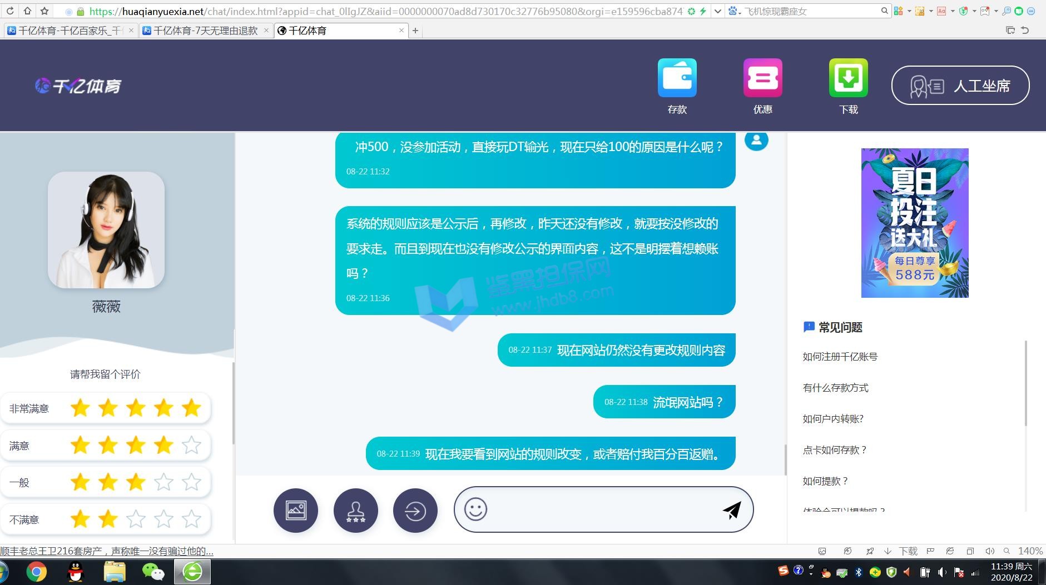Viewport: 1046px width, 585px height.
Task: Open the 如何注册千亿账号 FAQ link
Action: [840, 357]
